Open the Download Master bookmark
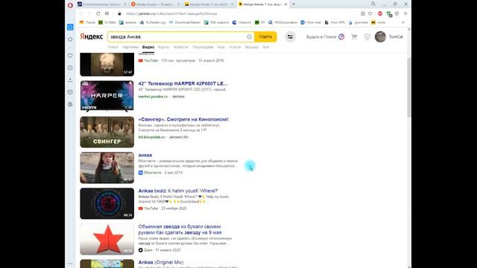The height and width of the screenshot is (268, 477). tap(185, 22)
